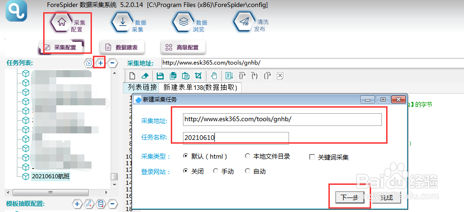This screenshot has width=464, height=212.
Task: Click the minus icon in 模板抽取配置
Action: tap(113, 204)
